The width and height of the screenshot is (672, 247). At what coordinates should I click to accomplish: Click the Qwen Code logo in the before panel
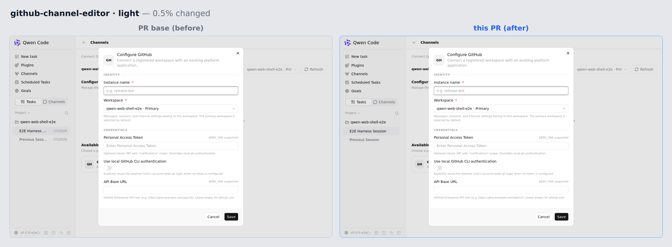pos(17,43)
